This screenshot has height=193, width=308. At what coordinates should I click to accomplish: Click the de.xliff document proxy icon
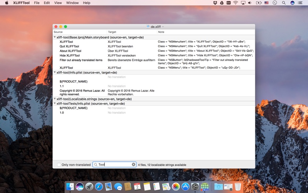coord(148,27)
